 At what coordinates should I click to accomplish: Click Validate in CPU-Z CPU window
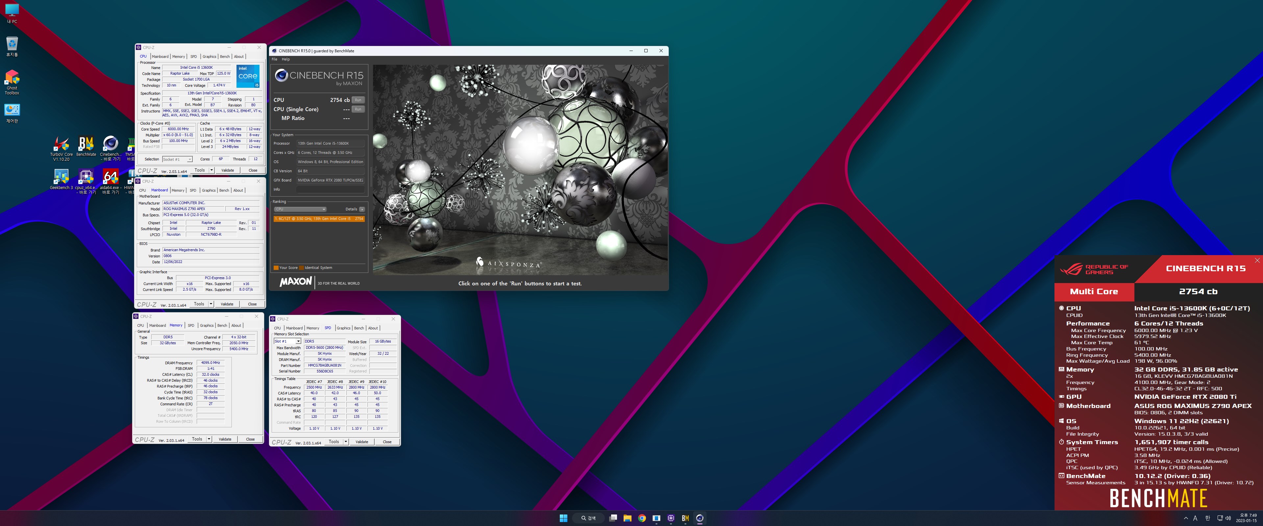tap(228, 170)
